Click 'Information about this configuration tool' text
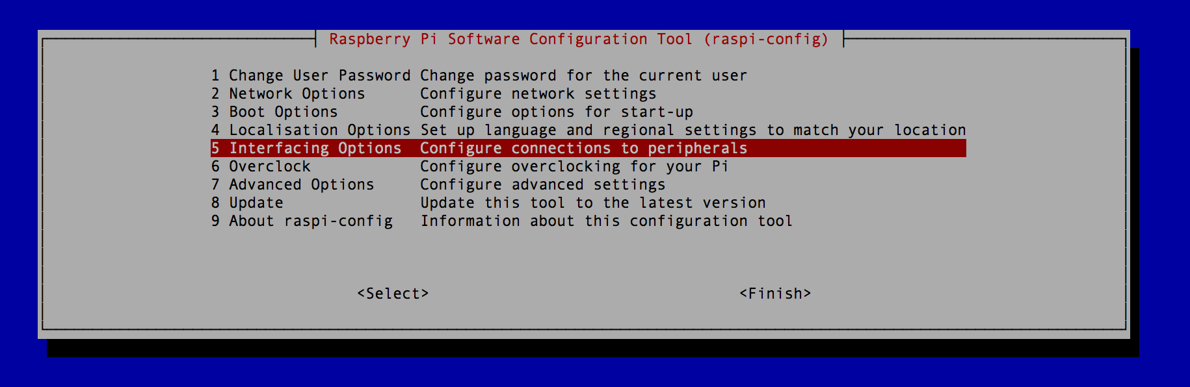 click(x=607, y=221)
